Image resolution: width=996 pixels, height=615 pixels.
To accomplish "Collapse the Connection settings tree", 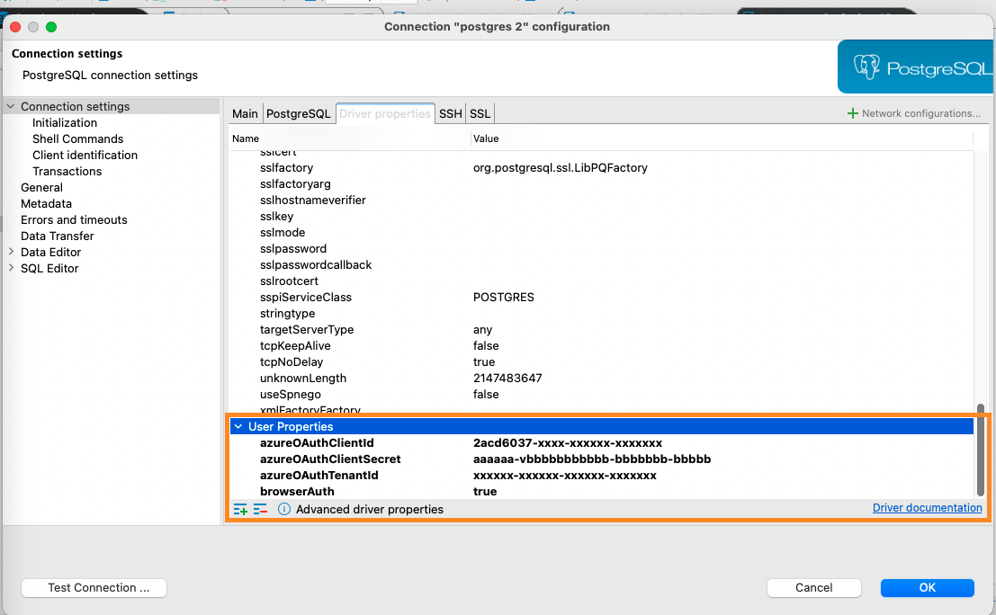I will (x=10, y=105).
